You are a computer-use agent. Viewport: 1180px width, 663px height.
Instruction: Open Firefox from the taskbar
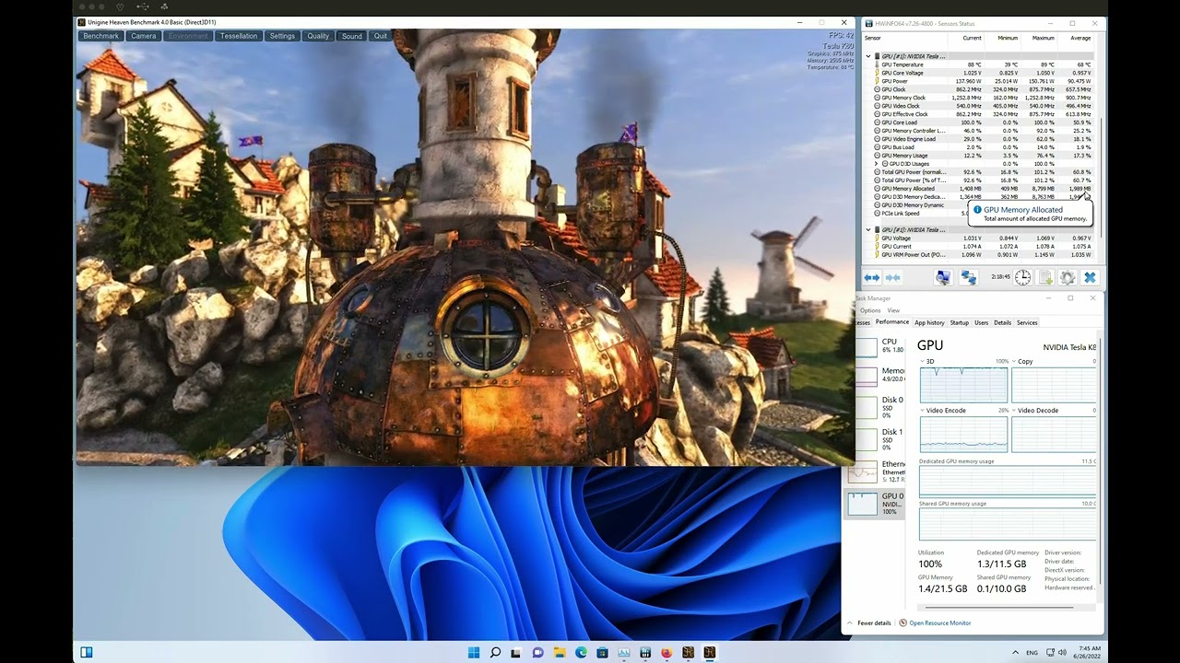click(x=667, y=653)
